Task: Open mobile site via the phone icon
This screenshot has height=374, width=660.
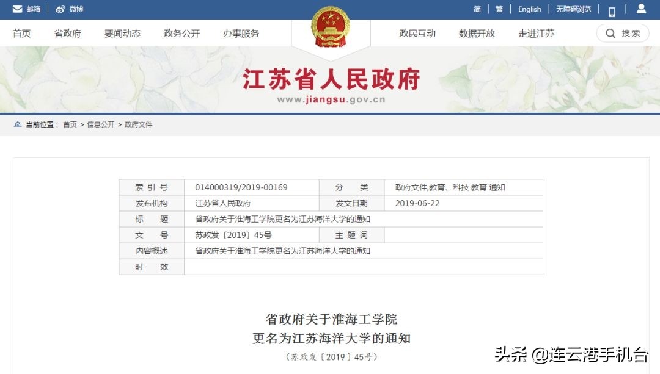Action: click(x=611, y=9)
